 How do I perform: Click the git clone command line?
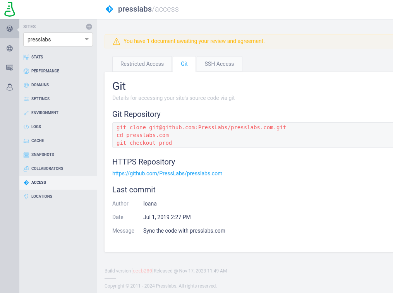[x=201, y=127]
